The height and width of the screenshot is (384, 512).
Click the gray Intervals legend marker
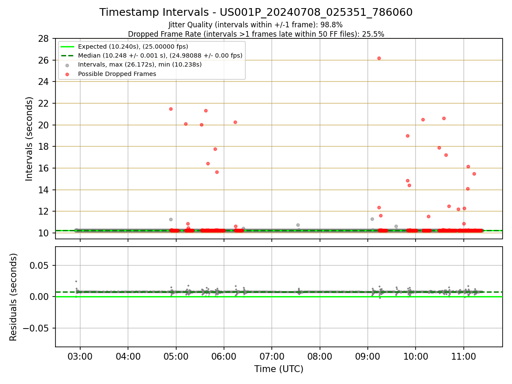pyautogui.click(x=67, y=65)
